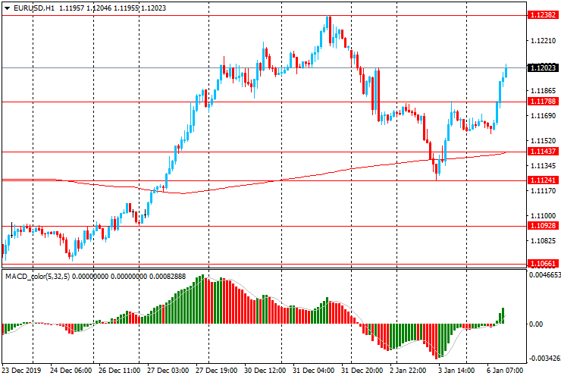Click the 30 Dec 12:00 time axis label
Image resolution: width=561 pixels, height=379 pixels.
[x=265, y=371]
